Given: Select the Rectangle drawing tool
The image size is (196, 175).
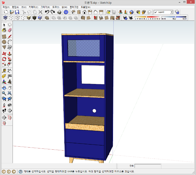Looking at the screenshot, I should [x=4, y=37].
